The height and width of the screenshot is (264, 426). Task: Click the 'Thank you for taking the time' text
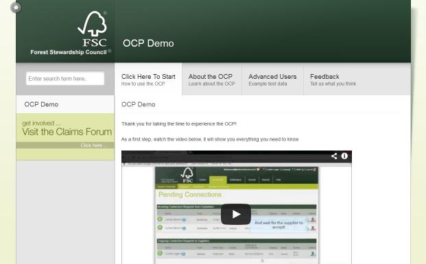179,124
